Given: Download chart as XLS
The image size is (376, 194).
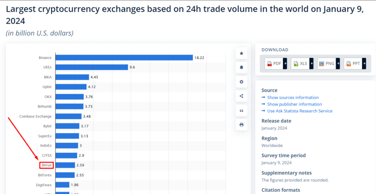Looking at the screenshot, I should [300, 64].
